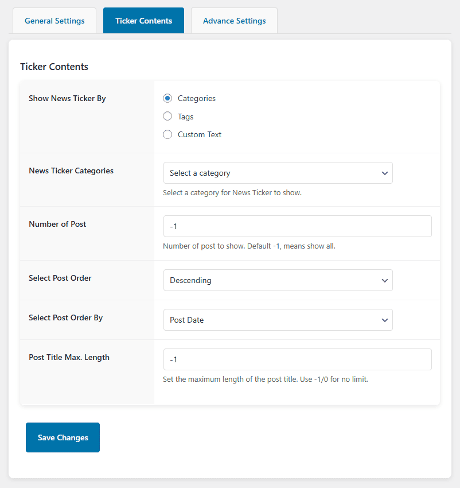
Task: Choose Custom Text as ticker source
Action: coord(167,134)
